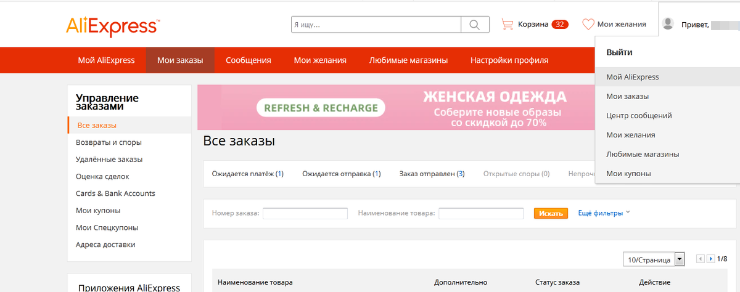The width and height of the screenshot is (740, 292).
Task: Open 'Мои желания' tab in red bar
Action: coord(320,60)
